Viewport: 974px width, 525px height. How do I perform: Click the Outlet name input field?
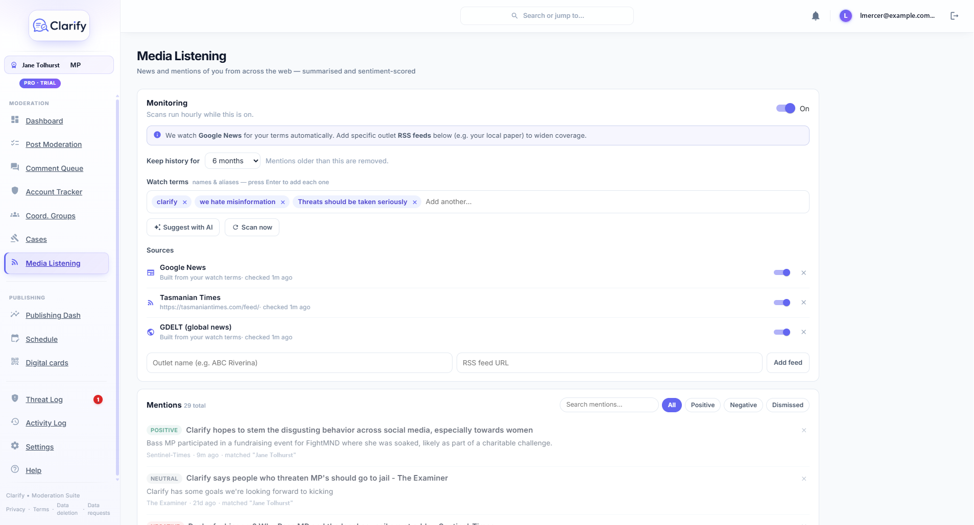coord(299,363)
